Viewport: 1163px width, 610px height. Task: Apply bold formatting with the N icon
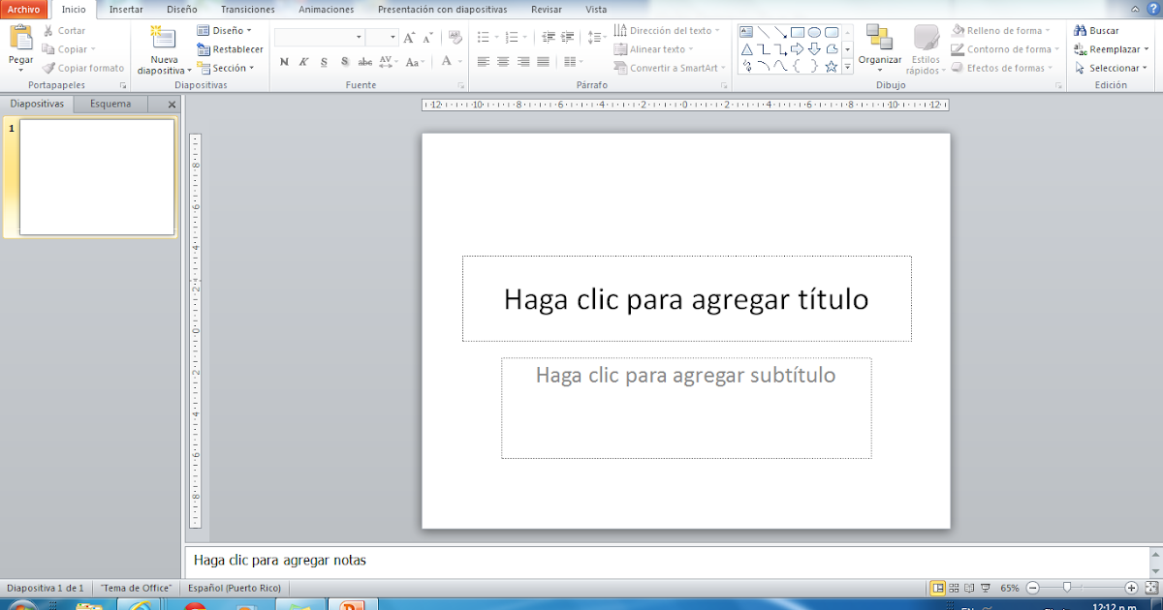tap(284, 61)
